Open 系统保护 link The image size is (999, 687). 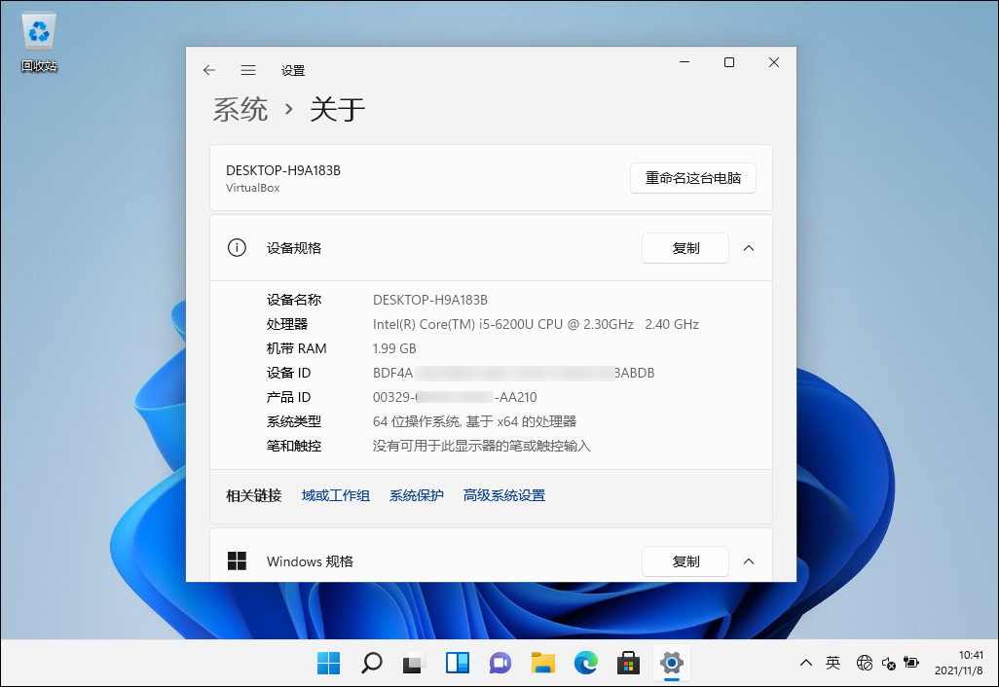click(417, 495)
